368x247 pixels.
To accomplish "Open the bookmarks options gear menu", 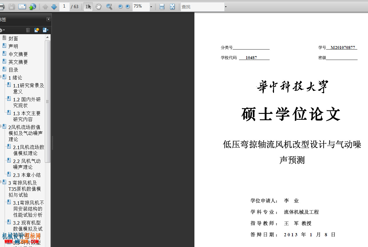I will (2, 30).
